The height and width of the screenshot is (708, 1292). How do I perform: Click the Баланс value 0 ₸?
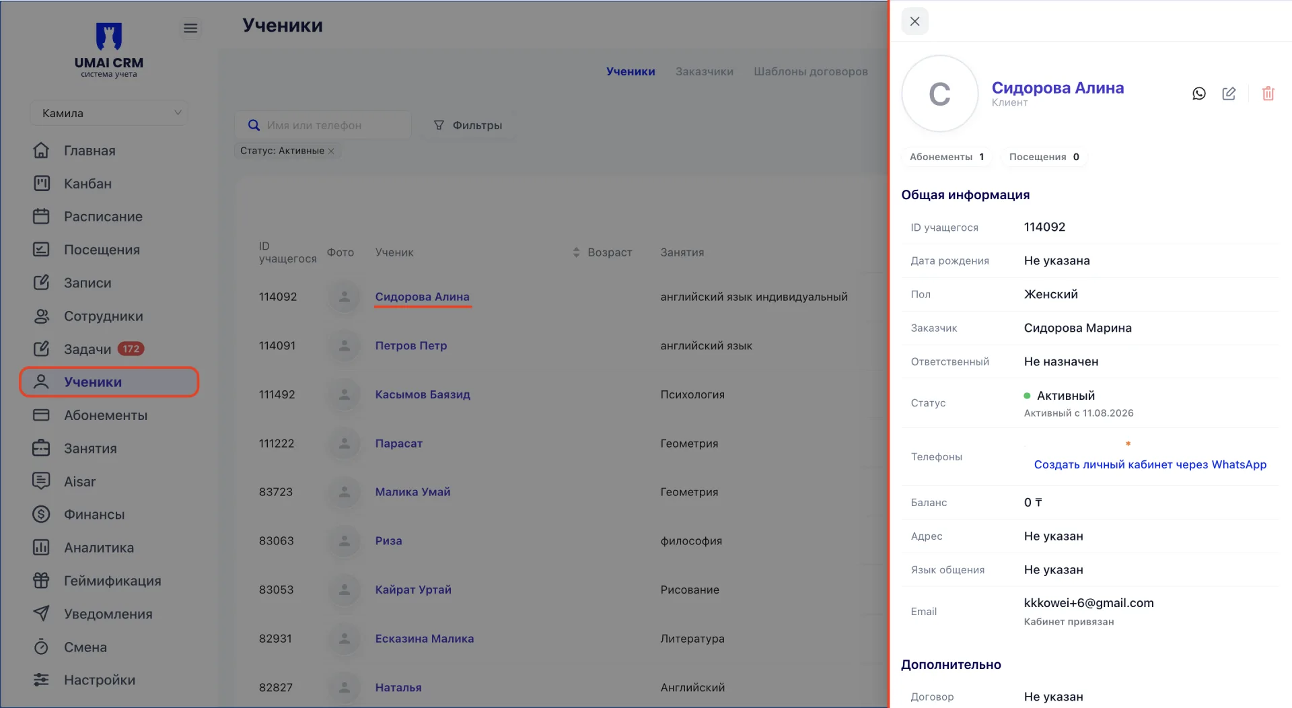(x=1032, y=502)
